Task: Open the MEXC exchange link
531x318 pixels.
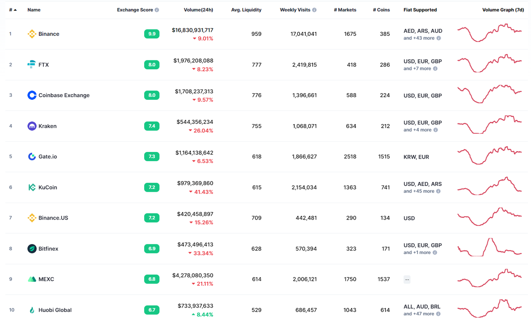Action: point(46,279)
